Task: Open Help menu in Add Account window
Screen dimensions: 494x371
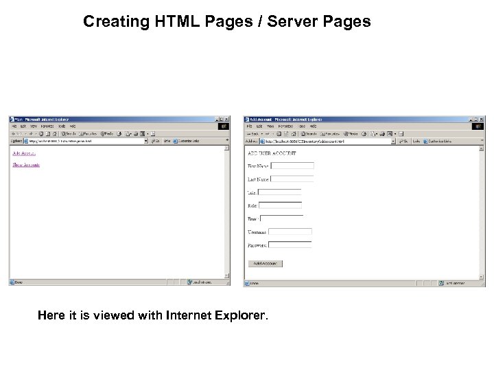Action: pos(313,126)
